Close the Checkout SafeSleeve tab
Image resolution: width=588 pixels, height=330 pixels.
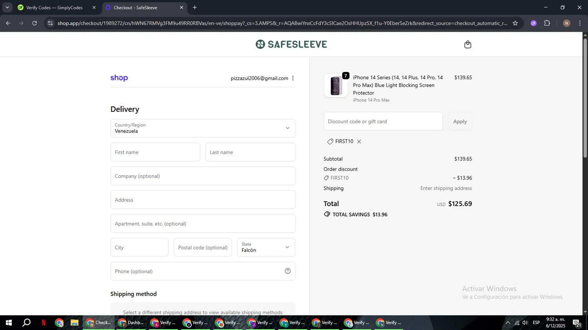point(181,7)
